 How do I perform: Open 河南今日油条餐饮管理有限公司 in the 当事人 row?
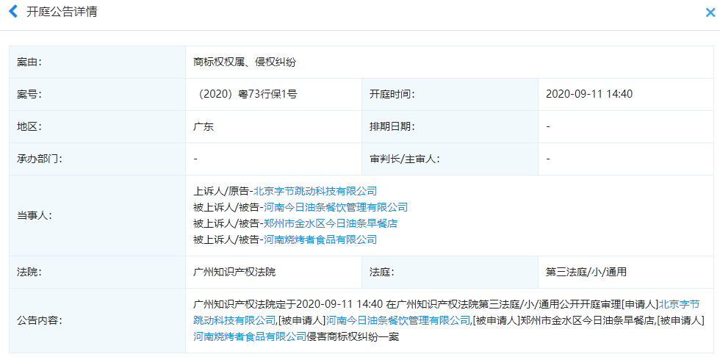point(335,207)
